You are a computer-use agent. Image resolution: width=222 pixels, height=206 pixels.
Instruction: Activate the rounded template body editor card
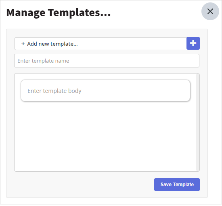(x=105, y=90)
